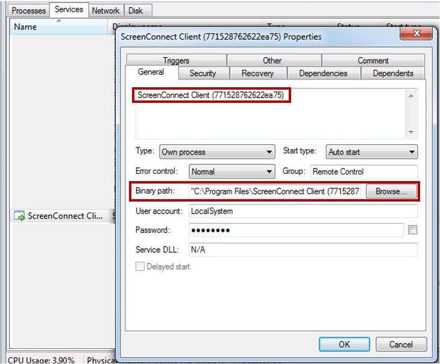Confirm with the OK button

click(344, 344)
